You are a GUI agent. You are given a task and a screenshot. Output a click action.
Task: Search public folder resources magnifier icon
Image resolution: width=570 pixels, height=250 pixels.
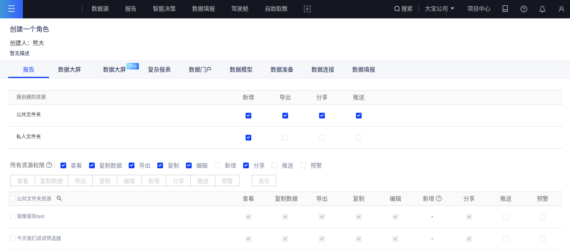59,199
